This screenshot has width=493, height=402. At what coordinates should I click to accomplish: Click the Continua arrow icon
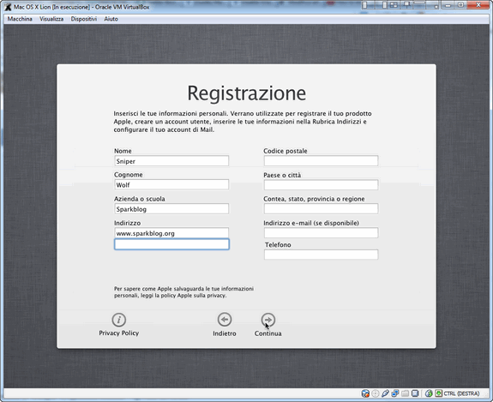tap(268, 320)
